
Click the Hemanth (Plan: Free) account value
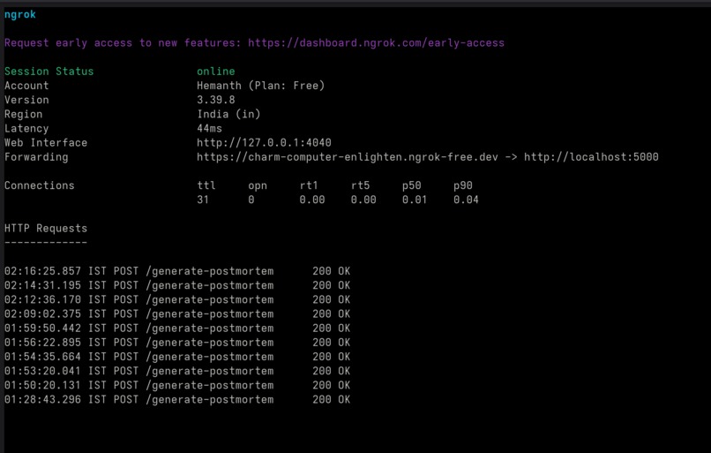tap(261, 86)
